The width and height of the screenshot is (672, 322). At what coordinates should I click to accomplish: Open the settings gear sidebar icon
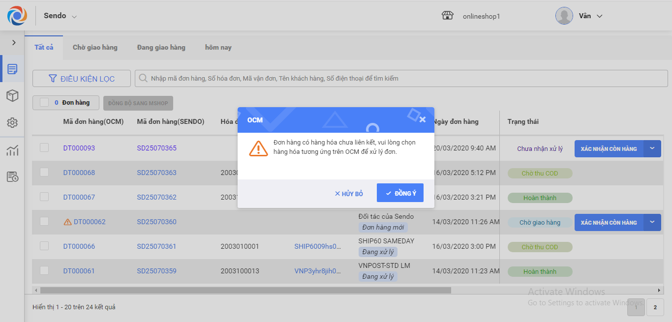click(12, 123)
